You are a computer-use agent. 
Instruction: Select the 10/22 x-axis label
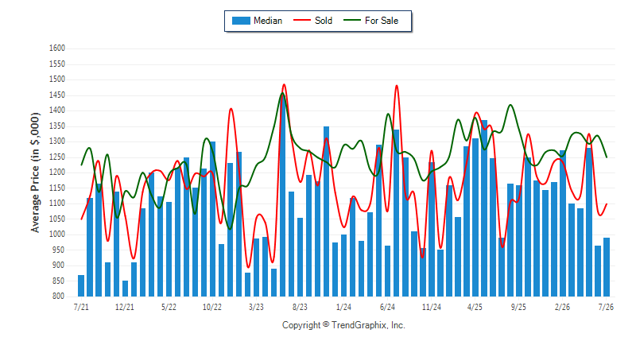tap(212, 307)
